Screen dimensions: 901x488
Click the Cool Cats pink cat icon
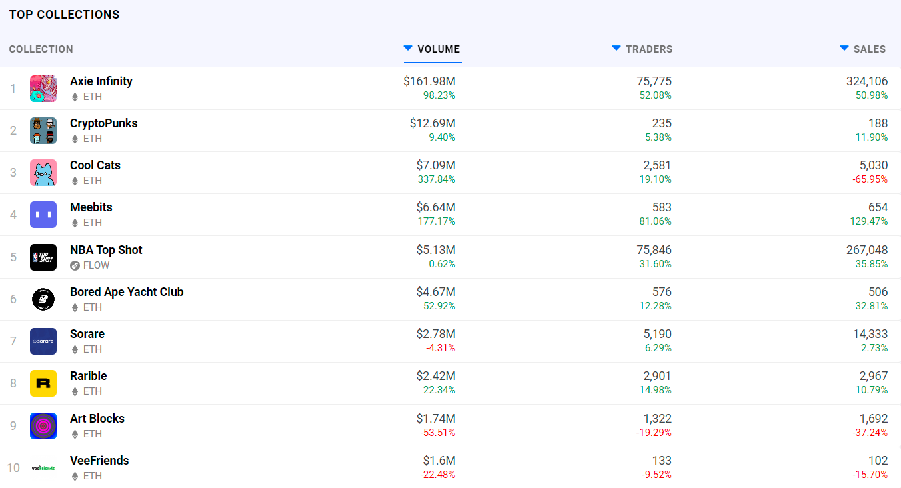[43, 173]
